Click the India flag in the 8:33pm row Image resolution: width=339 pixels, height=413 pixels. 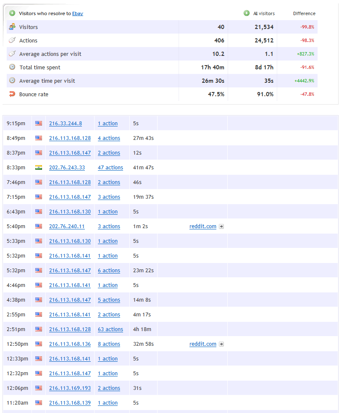39,168
